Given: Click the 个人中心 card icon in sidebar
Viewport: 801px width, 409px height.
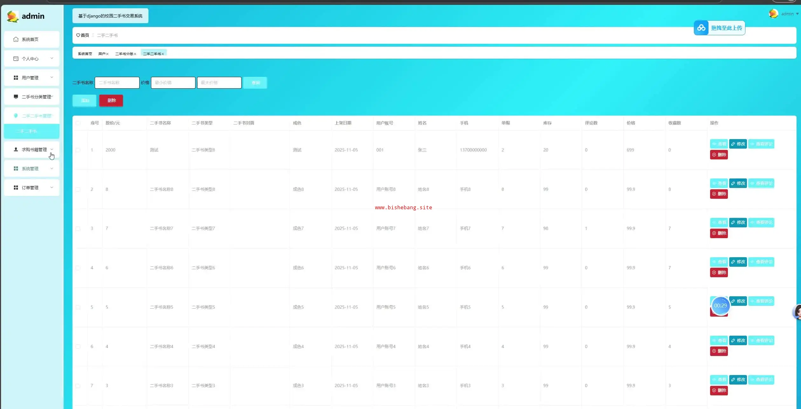Looking at the screenshot, I should tap(16, 59).
